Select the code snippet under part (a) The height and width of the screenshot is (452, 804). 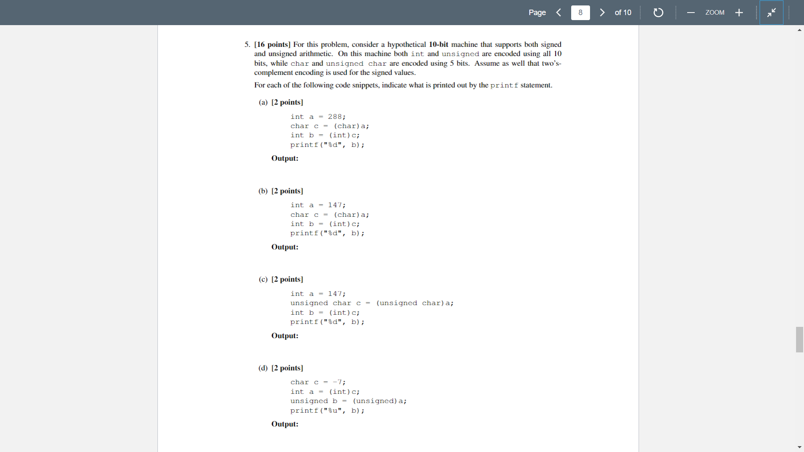(327, 131)
